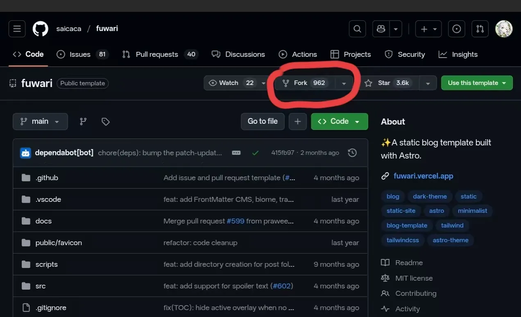This screenshot has height=317, width=521.
Task: Expand the Star lists dropdown arrow
Action: (428, 83)
